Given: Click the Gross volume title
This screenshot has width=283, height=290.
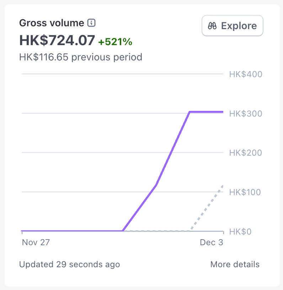Looking at the screenshot, I should point(52,23).
